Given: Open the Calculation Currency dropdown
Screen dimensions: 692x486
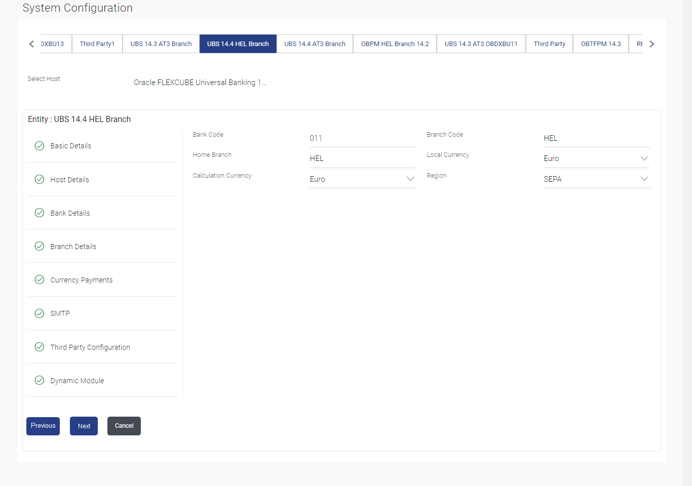Looking at the screenshot, I should coord(363,179).
